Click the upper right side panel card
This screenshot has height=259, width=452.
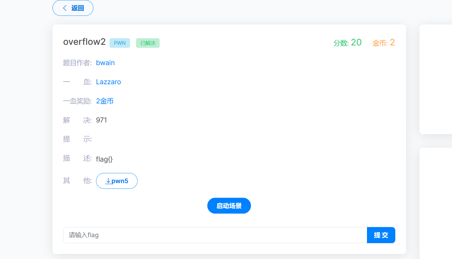coord(436,79)
